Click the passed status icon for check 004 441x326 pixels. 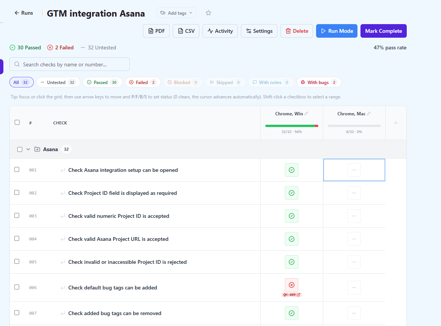292,239
